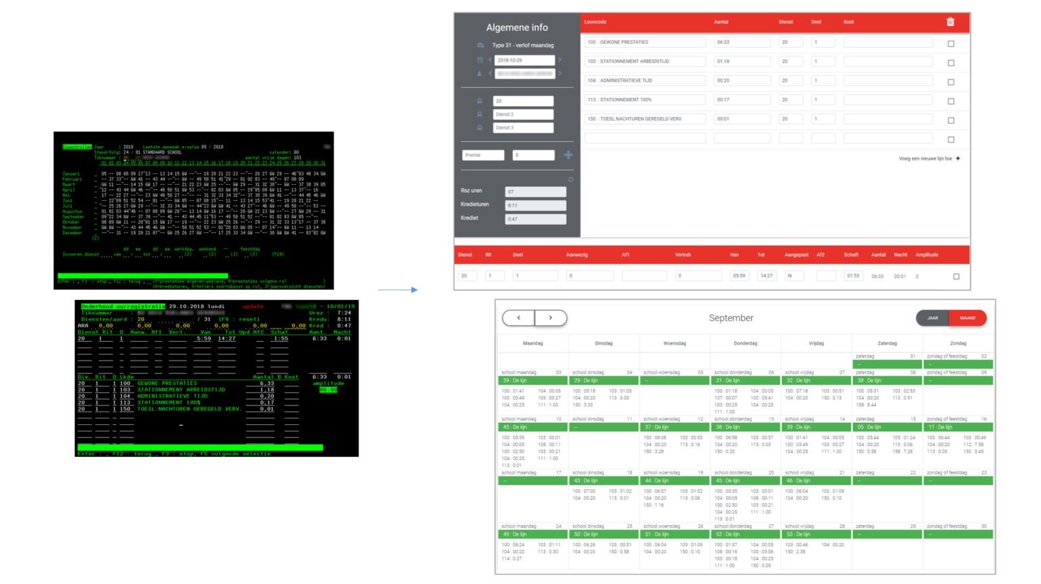Screen dimensions: 1041x584
Task: Click the red trash delete icon
Action: pos(950,22)
